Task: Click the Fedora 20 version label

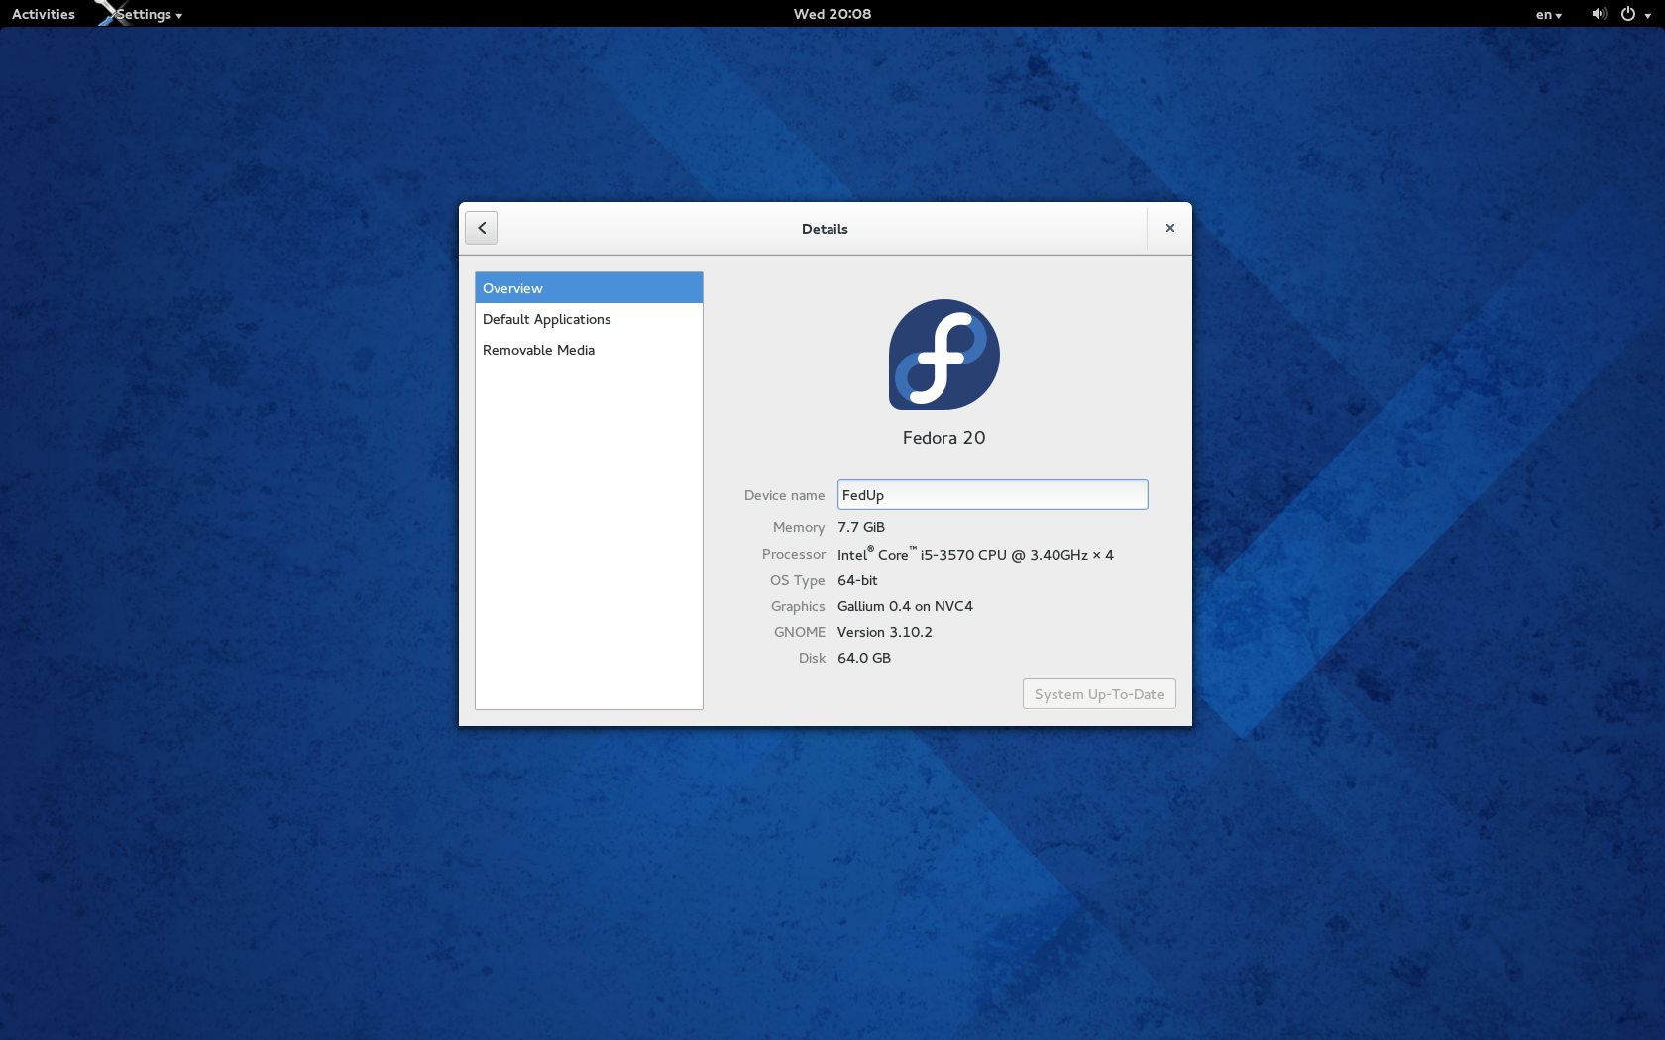Action: coord(943,438)
